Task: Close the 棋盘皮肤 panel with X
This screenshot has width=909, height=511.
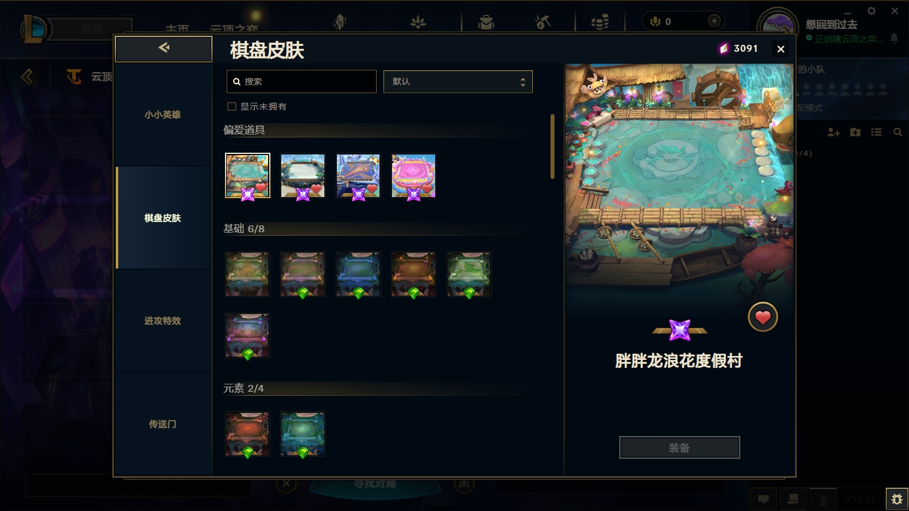Action: pos(781,49)
